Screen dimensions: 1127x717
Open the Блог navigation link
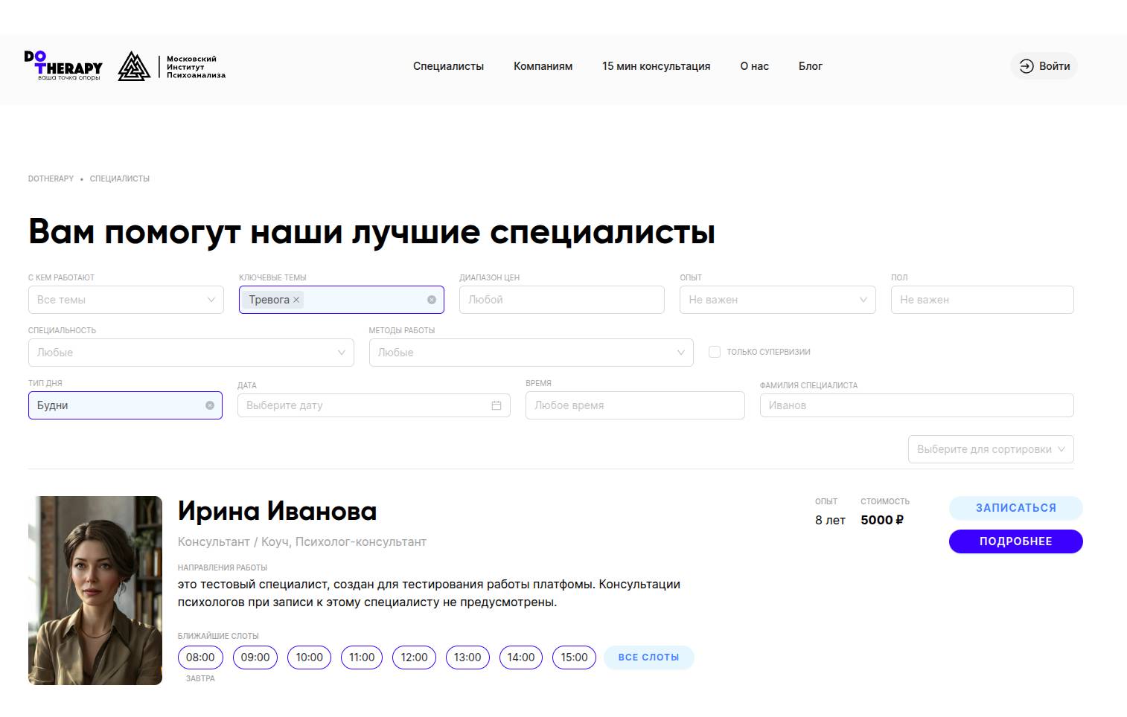pyautogui.click(x=811, y=66)
